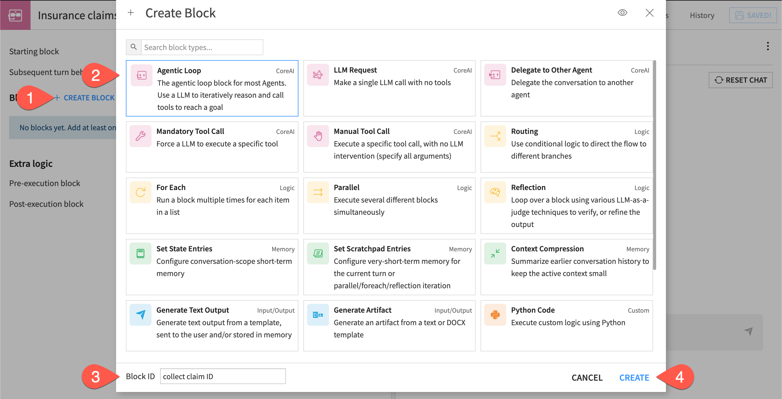Select the Generate Text Output icon
The image size is (782, 399).
coord(141,315)
